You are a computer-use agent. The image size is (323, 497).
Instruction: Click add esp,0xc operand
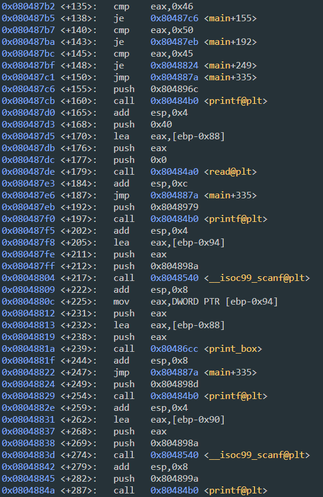[169, 184]
